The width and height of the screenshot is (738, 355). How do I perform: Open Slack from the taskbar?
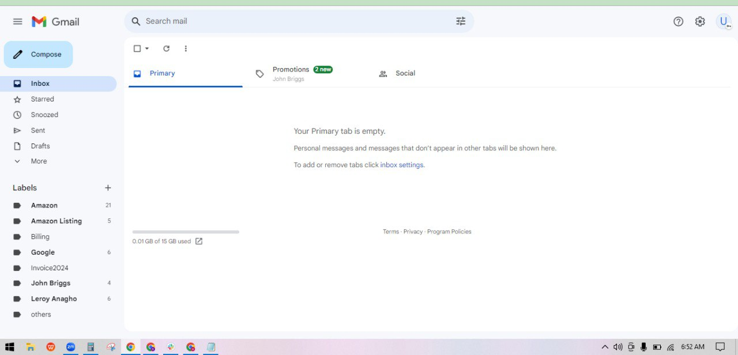pyautogui.click(x=171, y=347)
